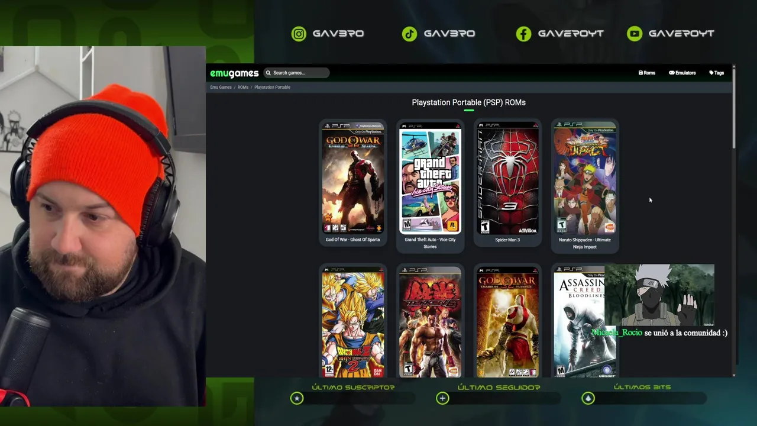
Task: Open Naruto Shippuden Ultimate Ninja Impact cover
Action: pos(585,177)
